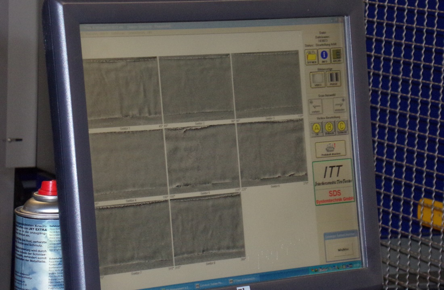This screenshot has width=444, height=290.
Task: Go to next scan with right arrow
Action: (x=339, y=105)
